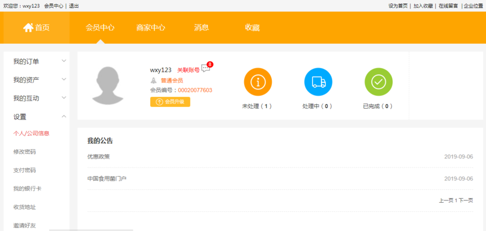Open 收货地址 in sidebar

(24, 207)
